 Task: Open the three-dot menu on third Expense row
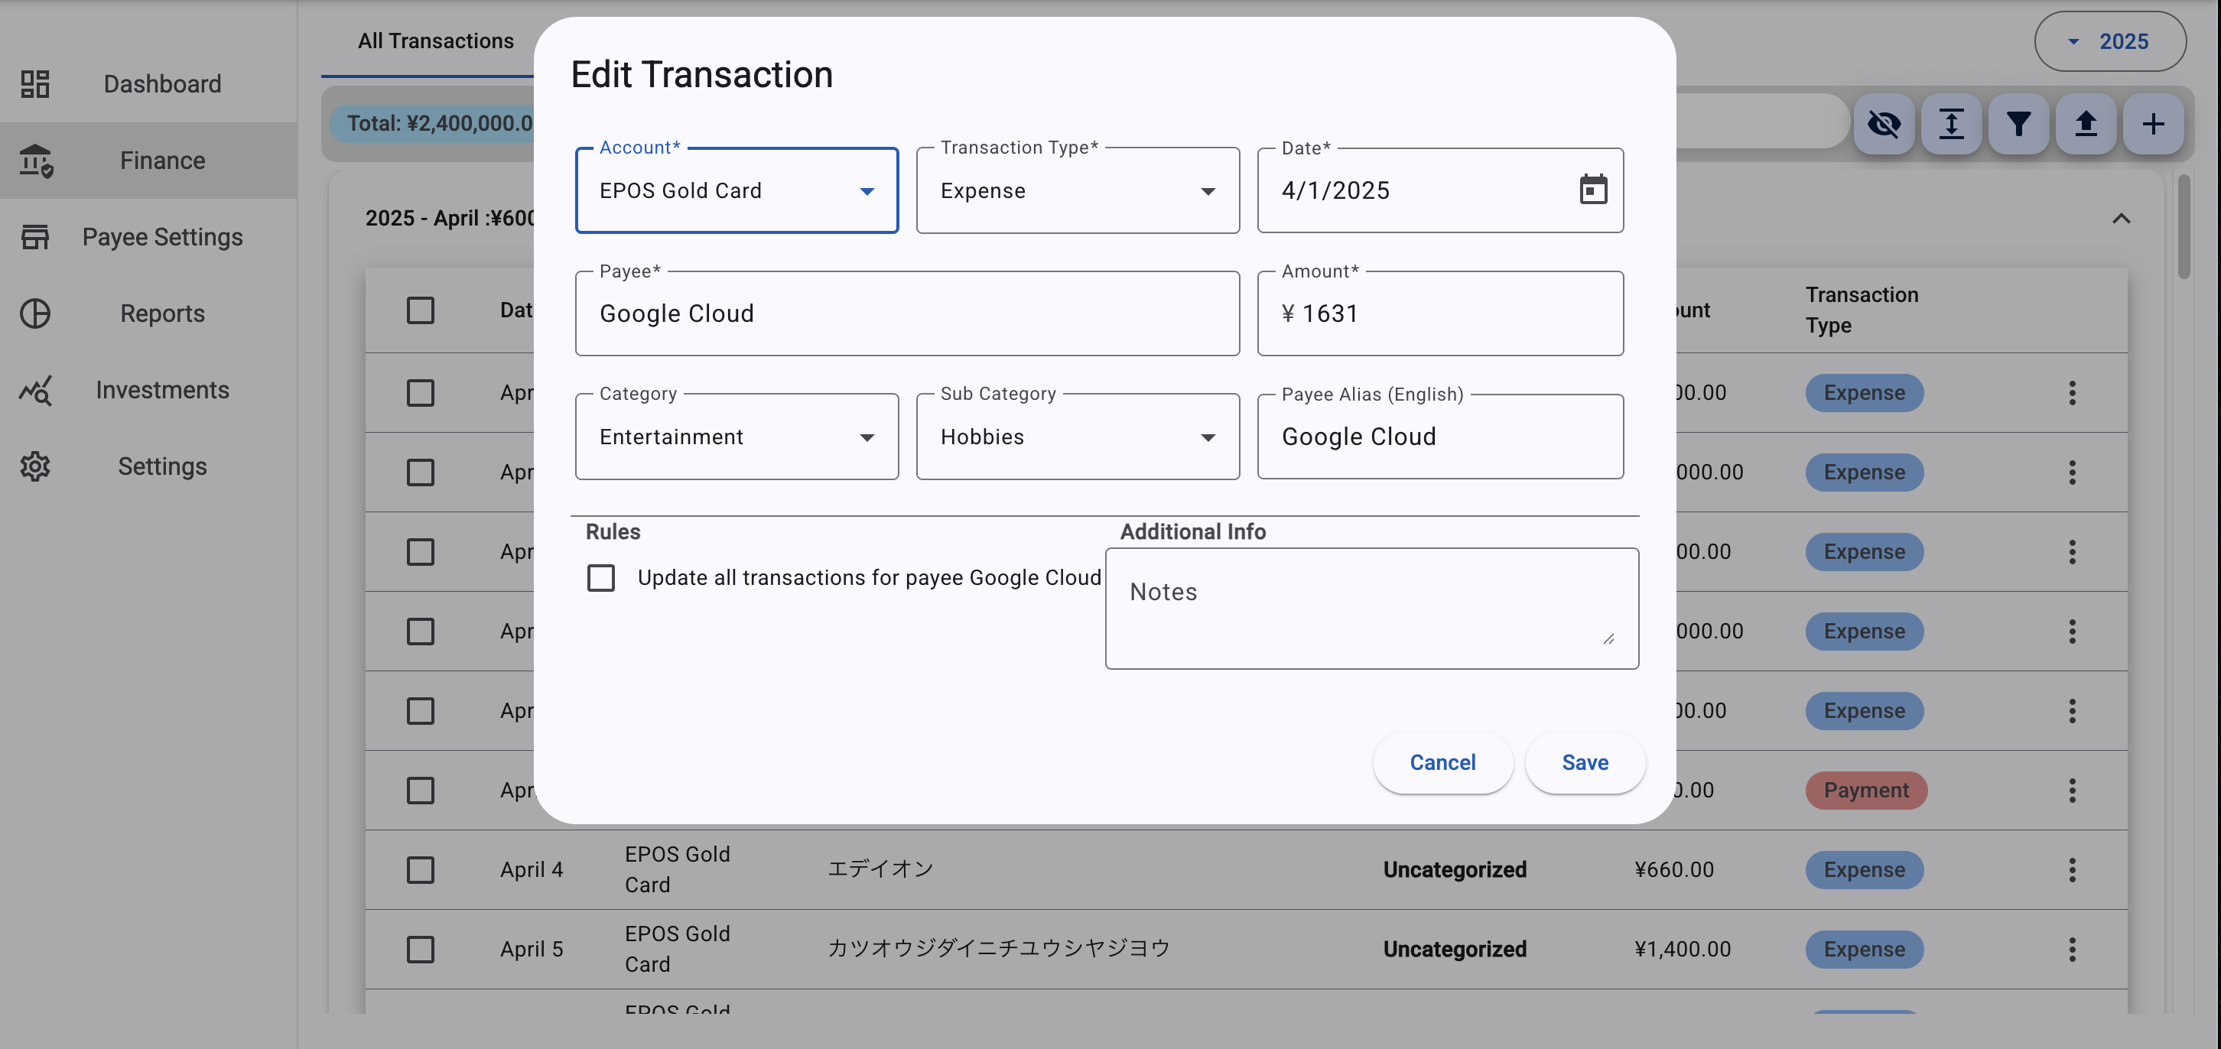[2072, 552]
